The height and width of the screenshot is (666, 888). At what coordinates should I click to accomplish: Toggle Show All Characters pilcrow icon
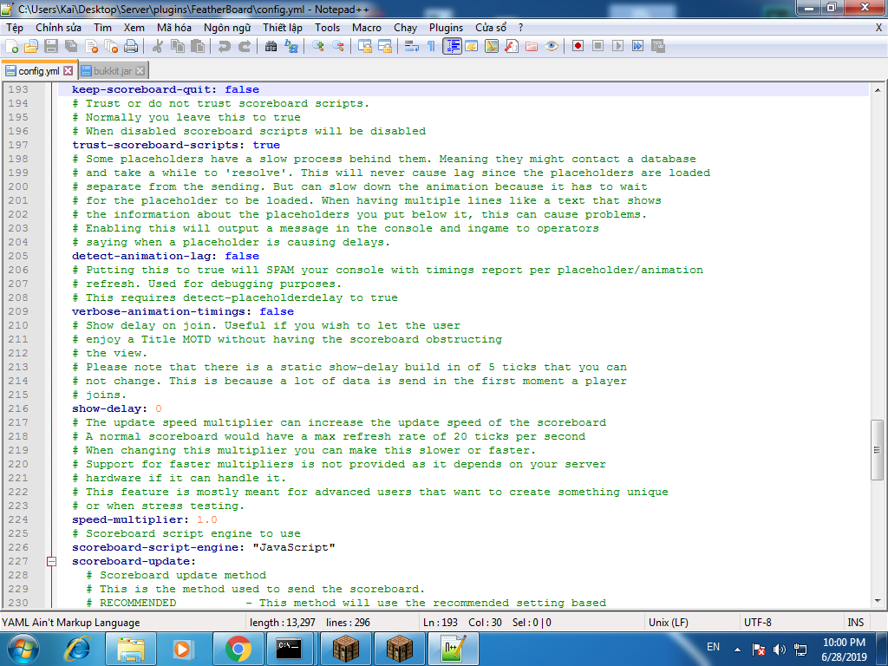point(432,47)
